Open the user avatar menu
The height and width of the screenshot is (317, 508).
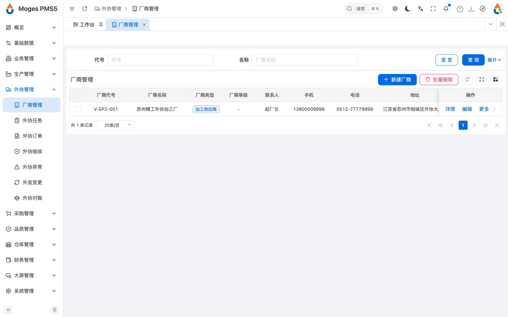[x=497, y=9]
